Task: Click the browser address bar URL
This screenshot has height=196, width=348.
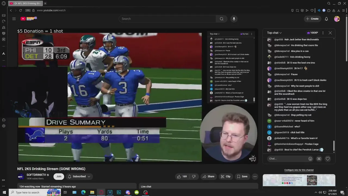Action: point(51,10)
